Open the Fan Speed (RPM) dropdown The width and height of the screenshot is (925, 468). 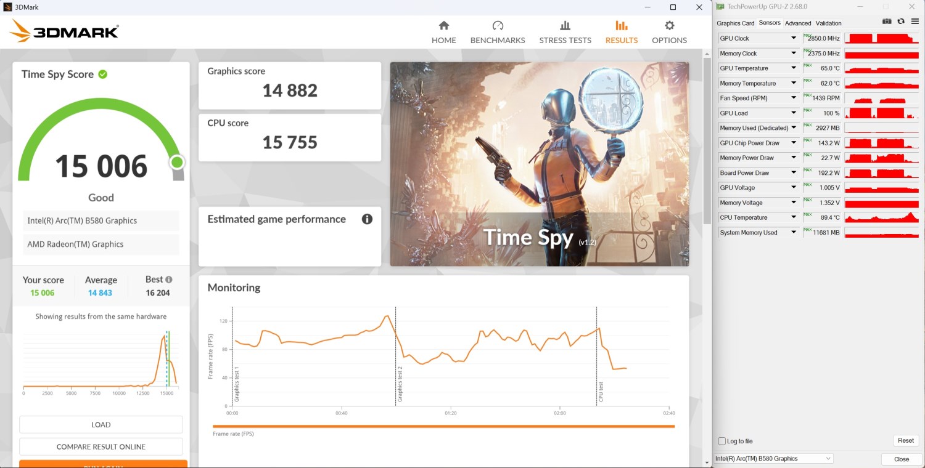pyautogui.click(x=794, y=98)
